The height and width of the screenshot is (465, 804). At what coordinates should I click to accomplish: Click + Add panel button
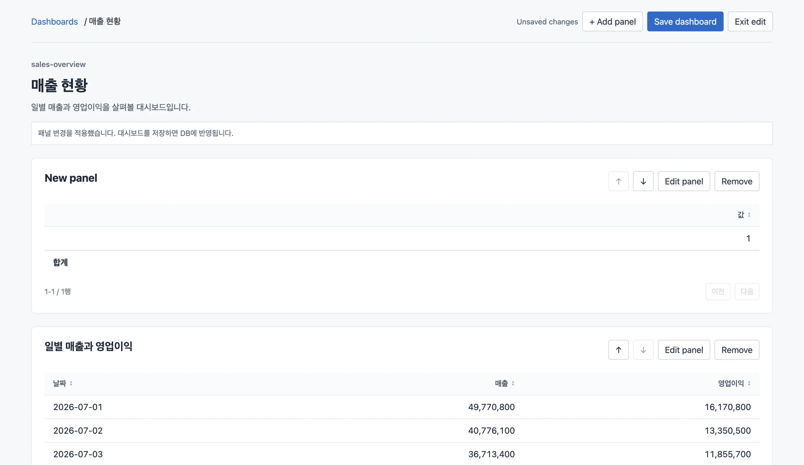612,21
